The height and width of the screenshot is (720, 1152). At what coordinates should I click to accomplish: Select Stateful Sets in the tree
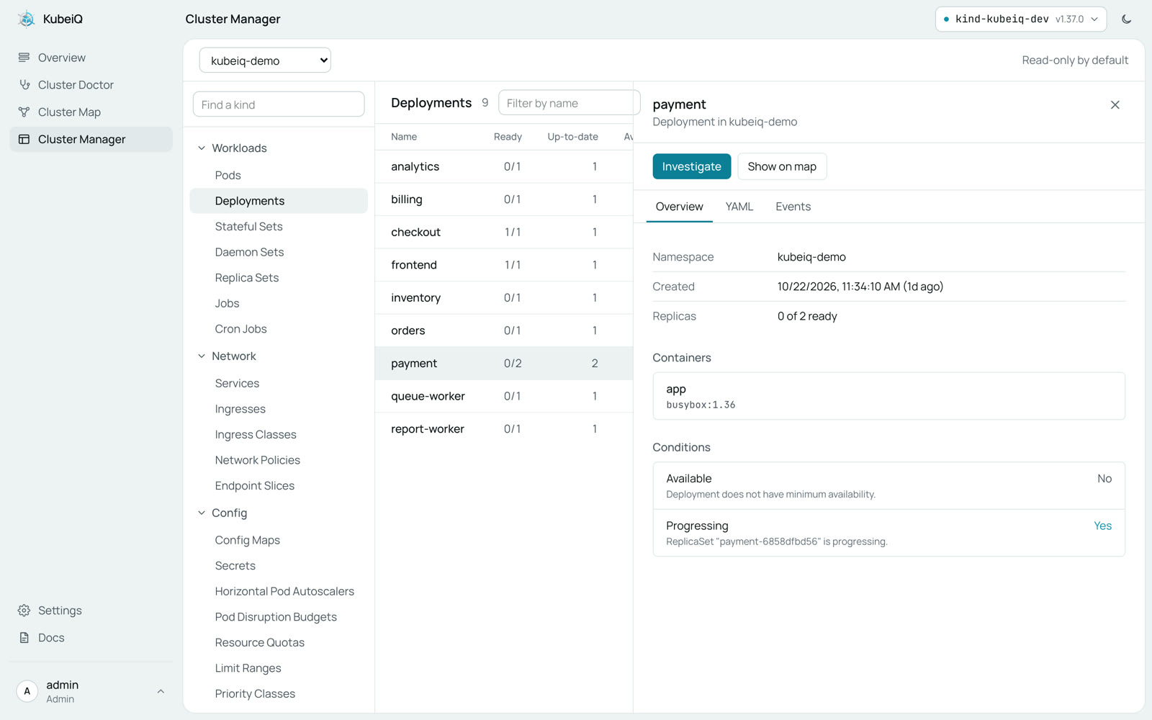[x=279, y=227]
